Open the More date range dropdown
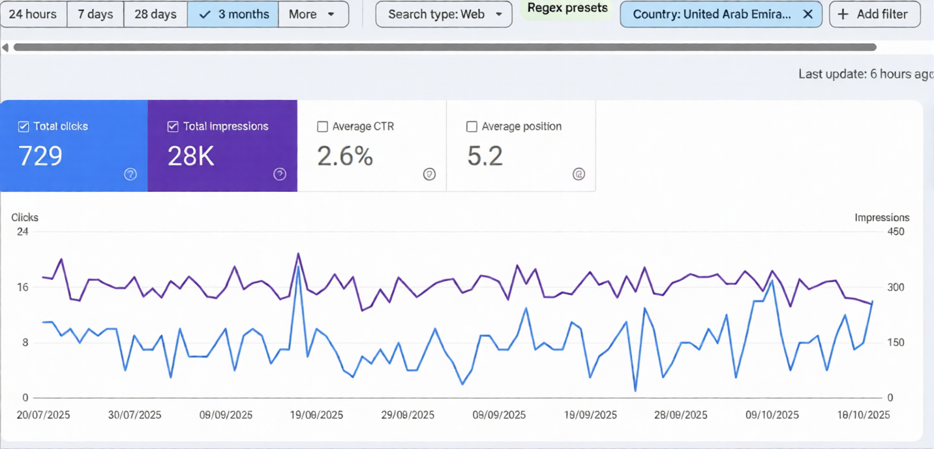The height and width of the screenshot is (449, 934). click(314, 14)
